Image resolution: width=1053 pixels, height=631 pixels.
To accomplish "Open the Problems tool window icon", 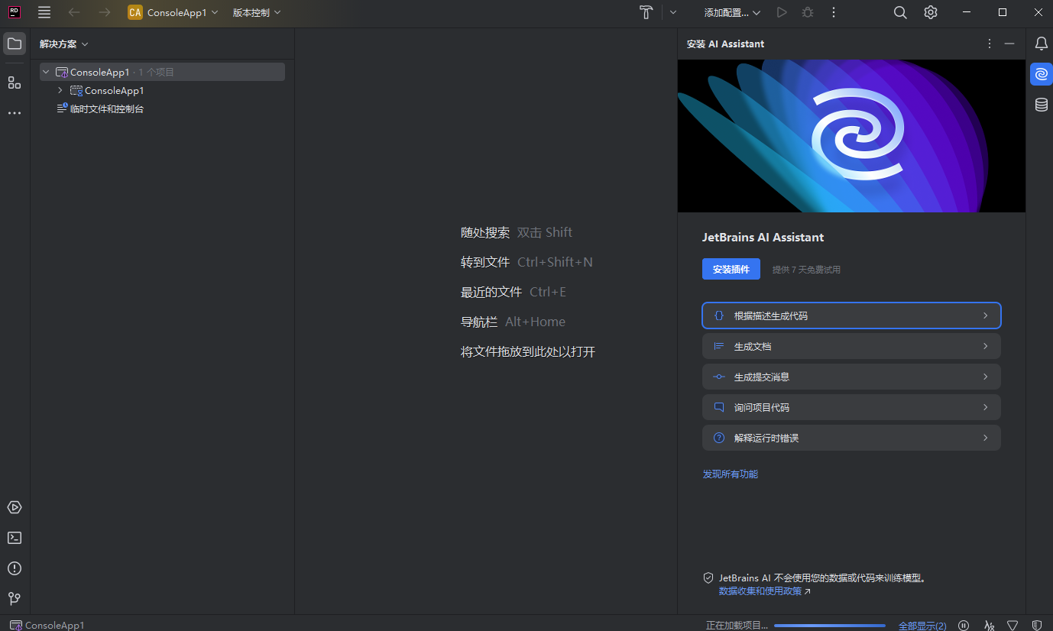I will 15,568.
